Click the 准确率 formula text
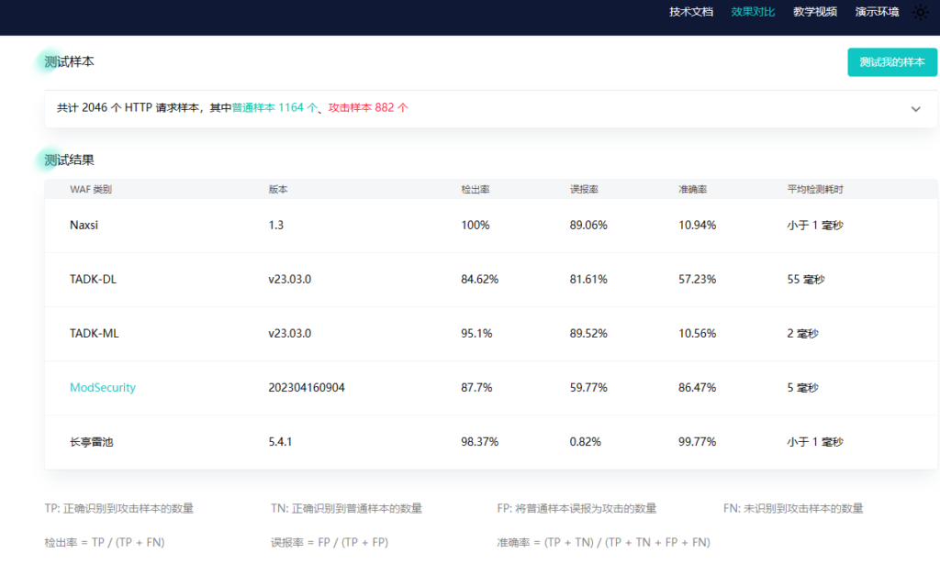This screenshot has height=575, width=940. [604, 543]
